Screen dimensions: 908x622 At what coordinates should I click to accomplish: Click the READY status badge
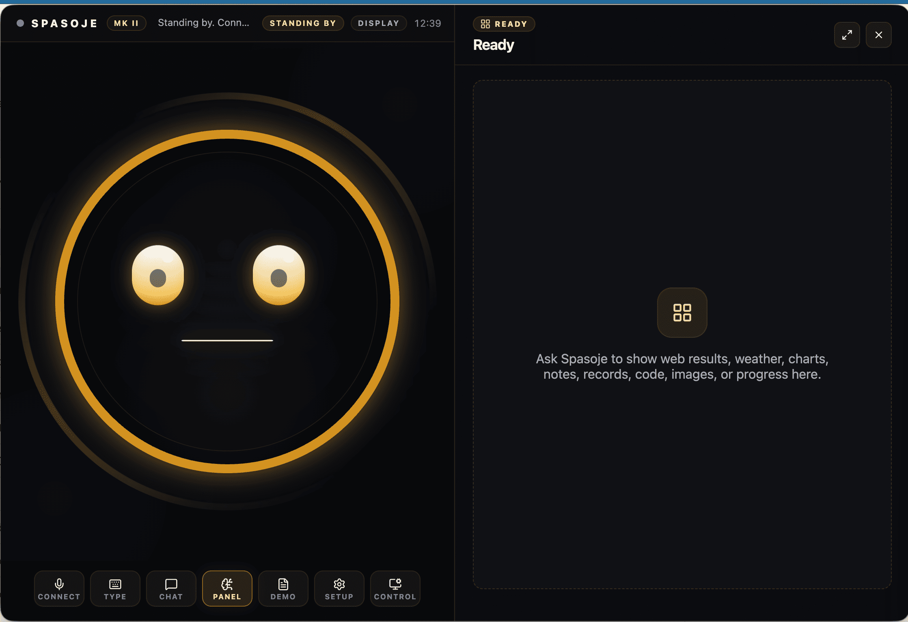[x=504, y=24]
